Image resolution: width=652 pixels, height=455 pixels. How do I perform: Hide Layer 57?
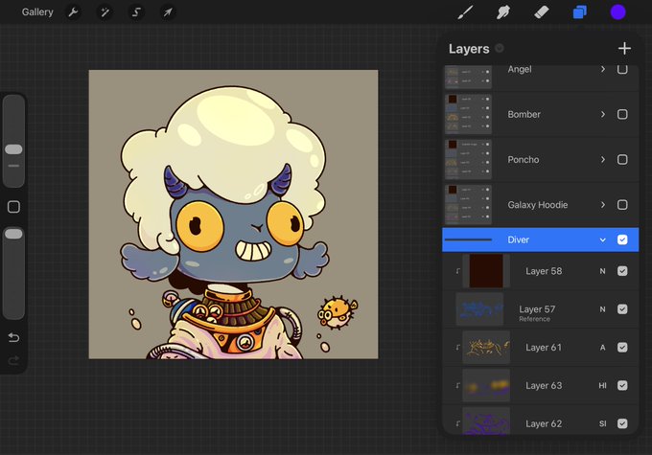(622, 309)
